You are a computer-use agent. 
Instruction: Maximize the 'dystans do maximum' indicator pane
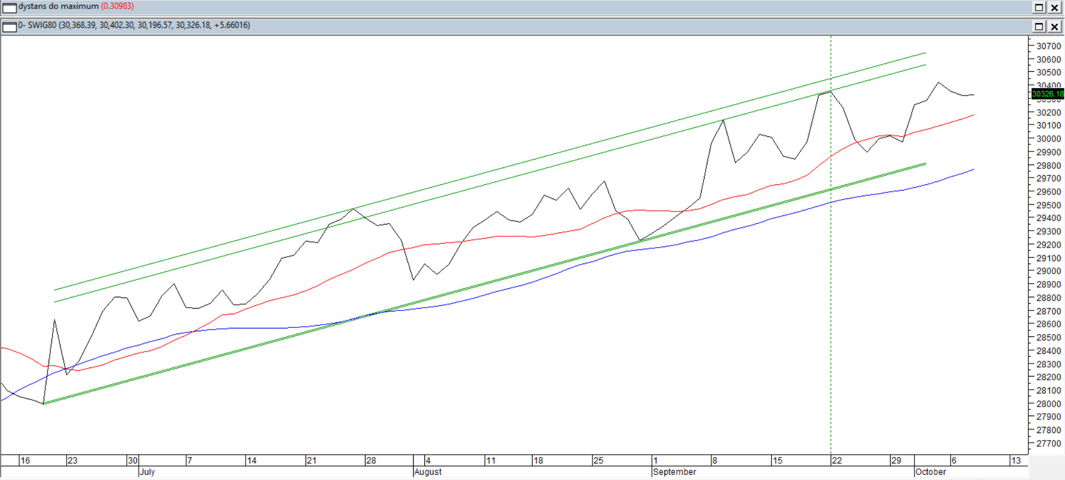pyautogui.click(x=1039, y=7)
